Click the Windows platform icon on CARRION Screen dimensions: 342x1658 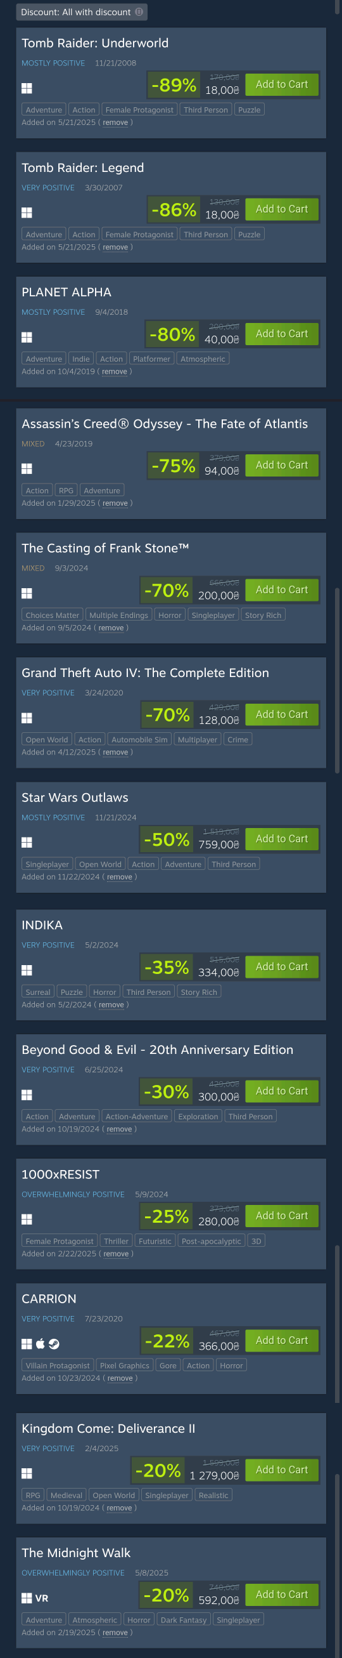click(x=27, y=1343)
